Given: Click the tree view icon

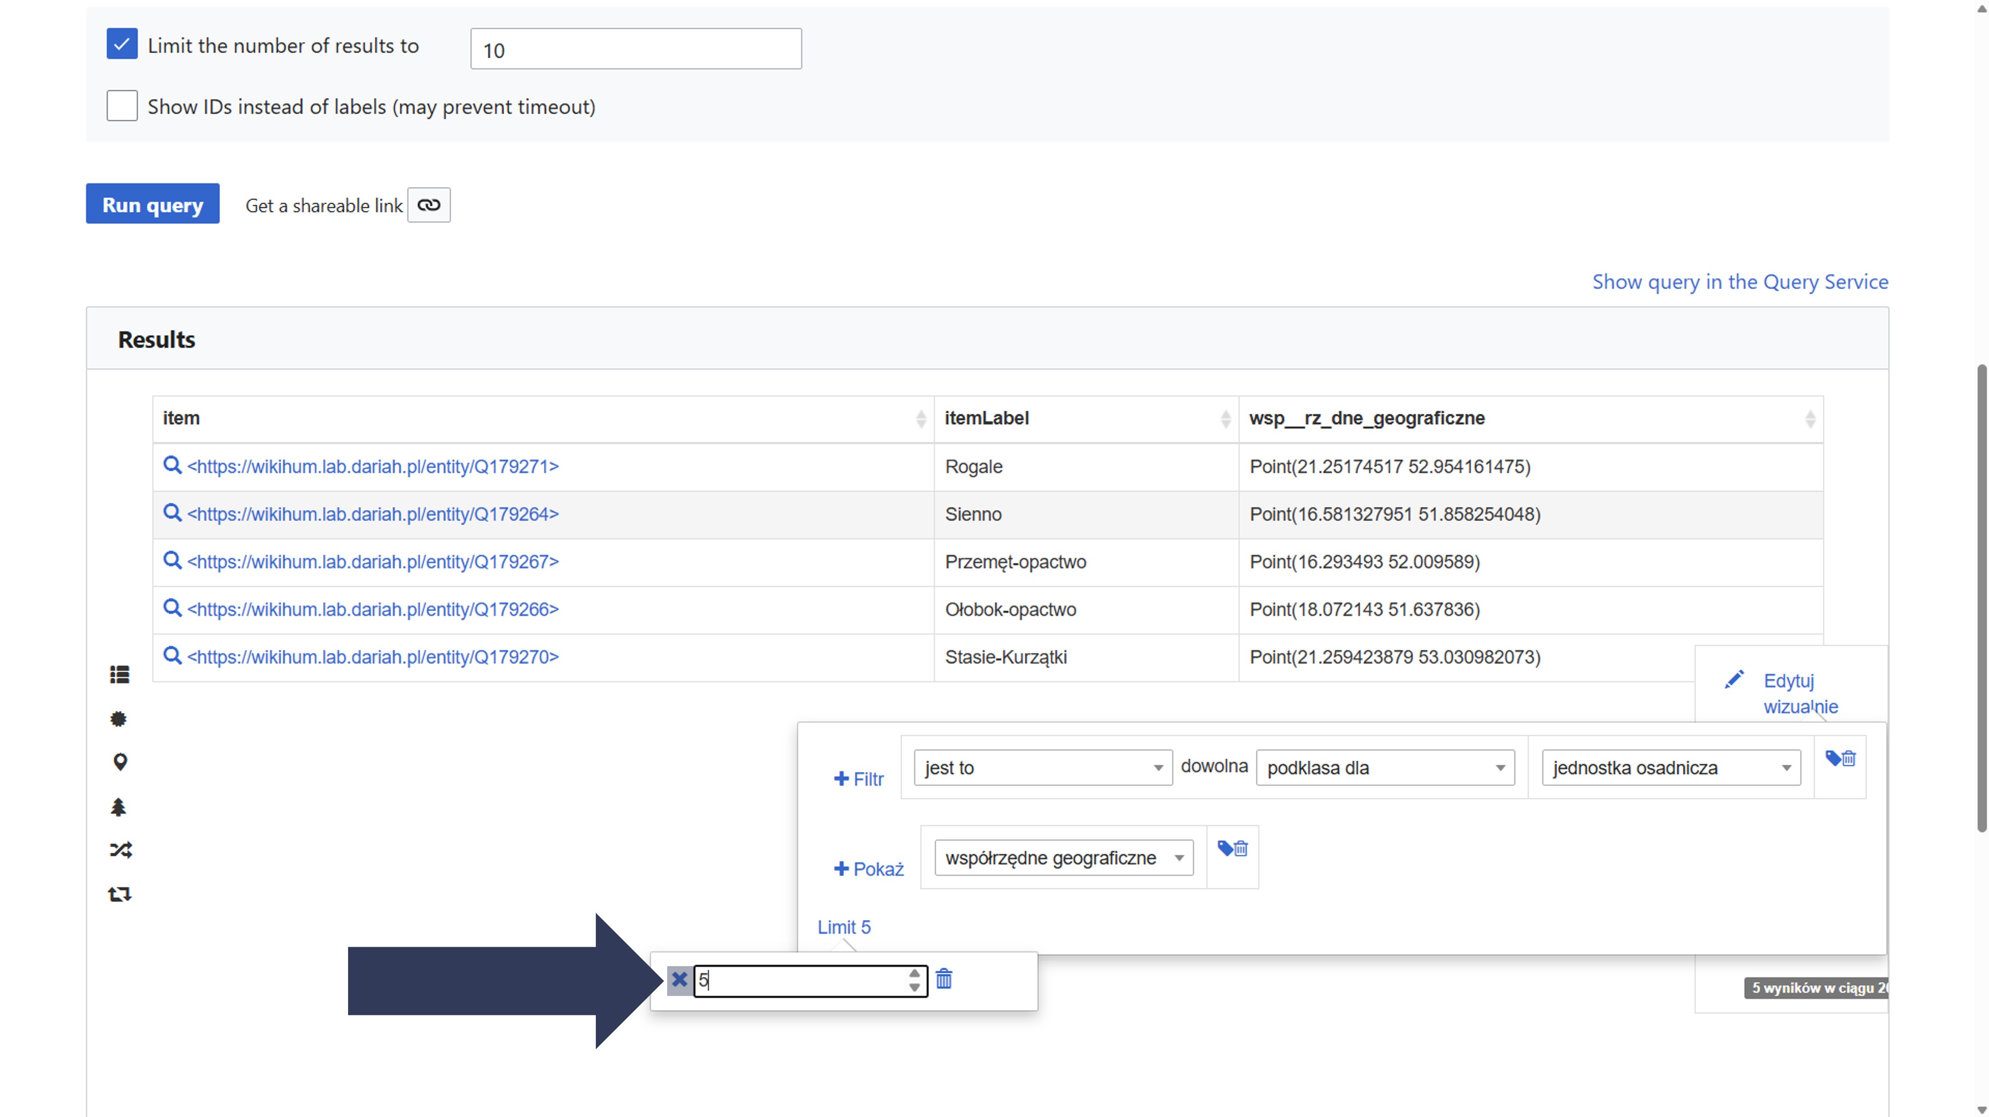Looking at the screenshot, I should click(118, 807).
